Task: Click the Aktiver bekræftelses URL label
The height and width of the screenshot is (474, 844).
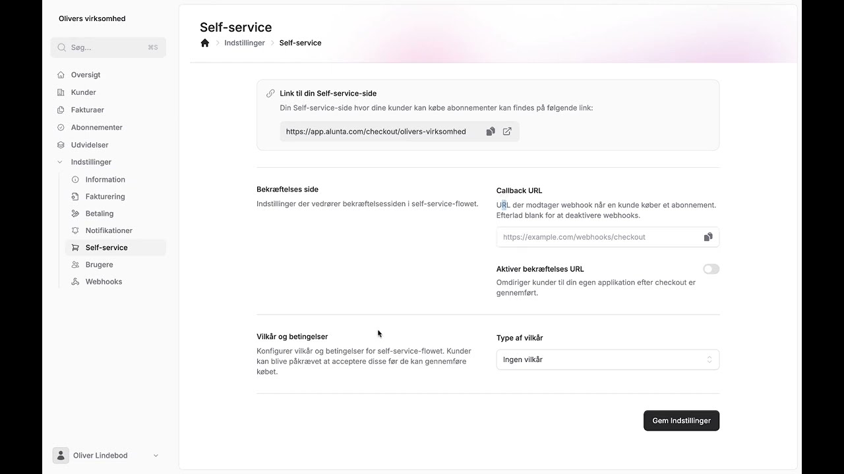Action: click(x=540, y=269)
